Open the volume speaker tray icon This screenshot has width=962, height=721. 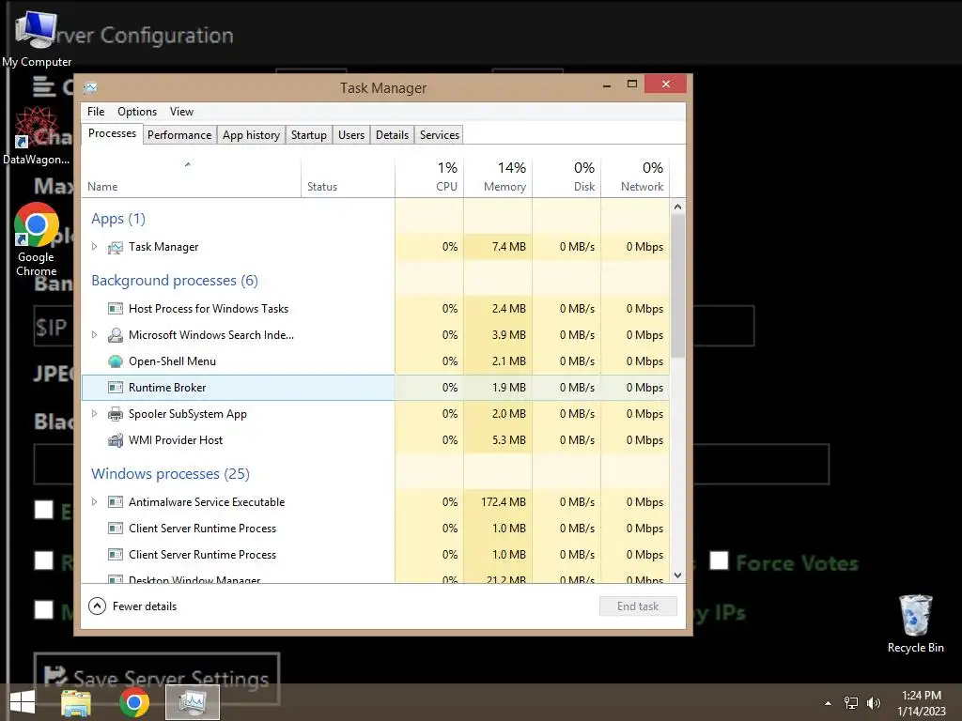[874, 703]
